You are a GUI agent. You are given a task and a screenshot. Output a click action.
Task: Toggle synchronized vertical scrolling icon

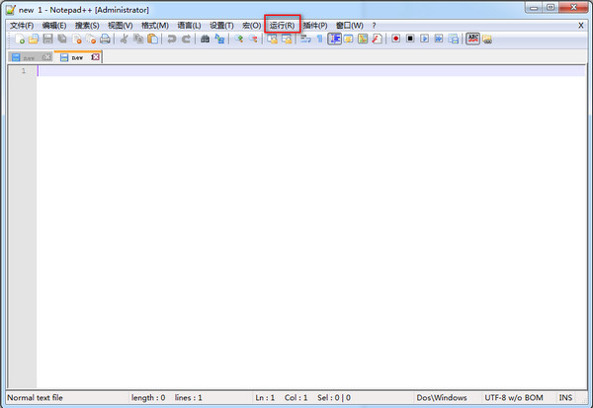point(272,39)
